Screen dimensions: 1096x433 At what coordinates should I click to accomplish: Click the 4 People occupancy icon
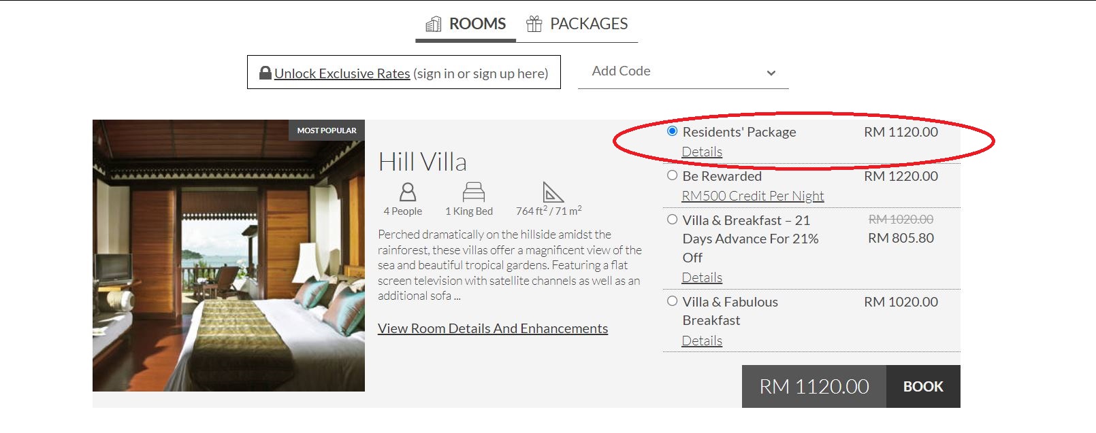tap(408, 192)
